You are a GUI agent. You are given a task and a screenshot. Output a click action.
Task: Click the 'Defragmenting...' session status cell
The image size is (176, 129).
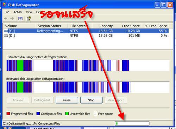[50, 31]
